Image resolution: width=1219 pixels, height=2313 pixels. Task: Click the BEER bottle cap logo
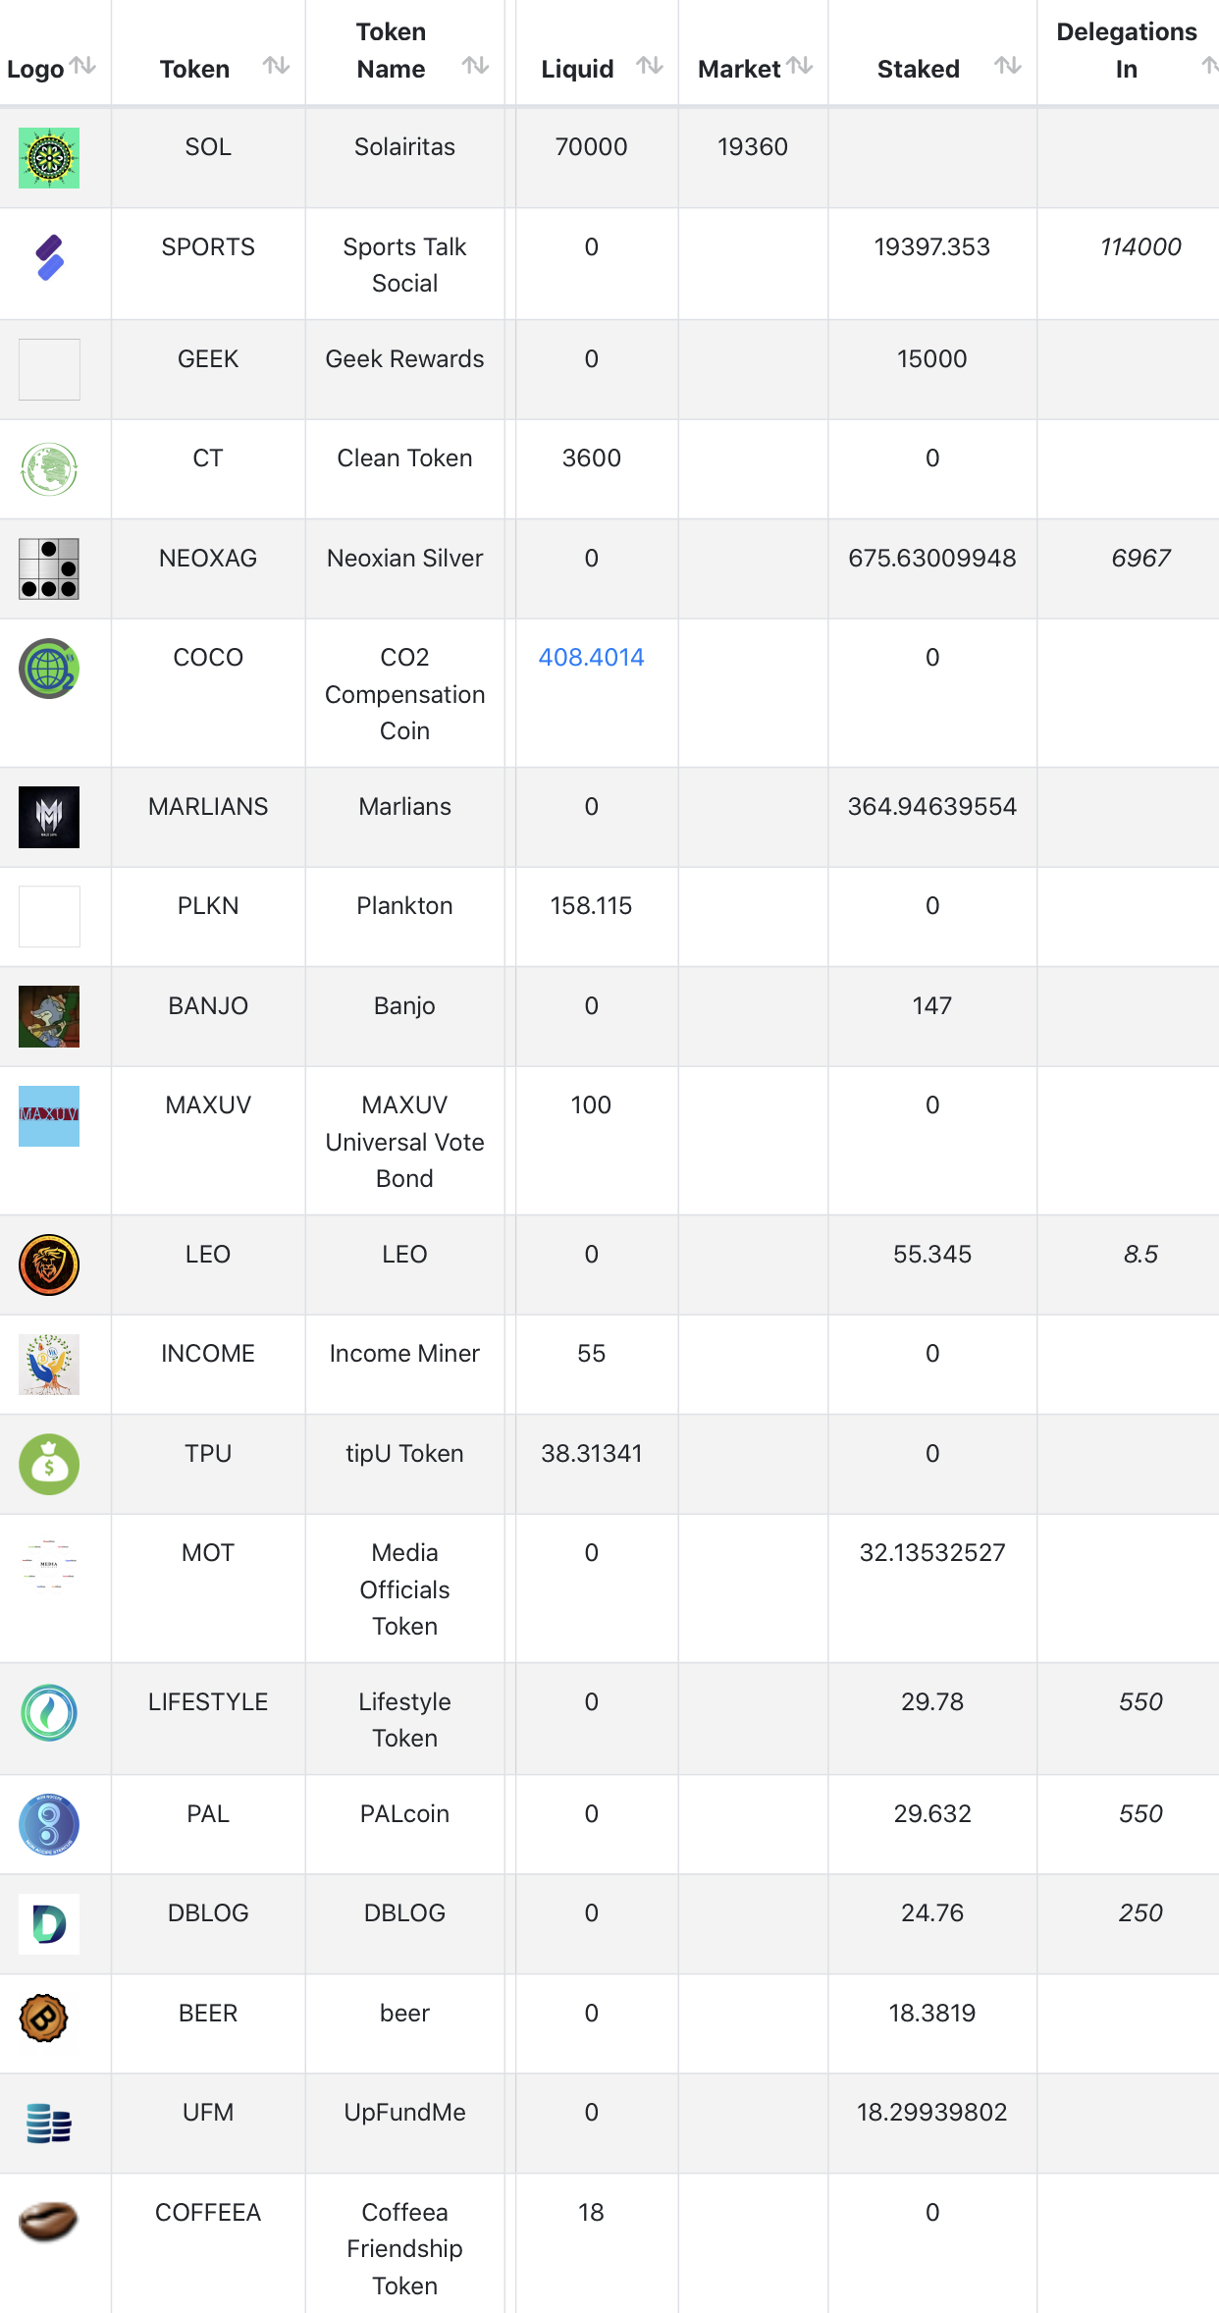(44, 2018)
